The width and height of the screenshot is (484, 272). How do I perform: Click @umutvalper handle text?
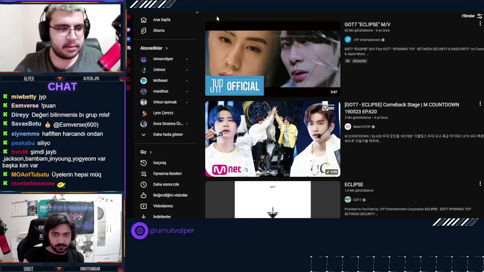pyautogui.click(x=172, y=230)
